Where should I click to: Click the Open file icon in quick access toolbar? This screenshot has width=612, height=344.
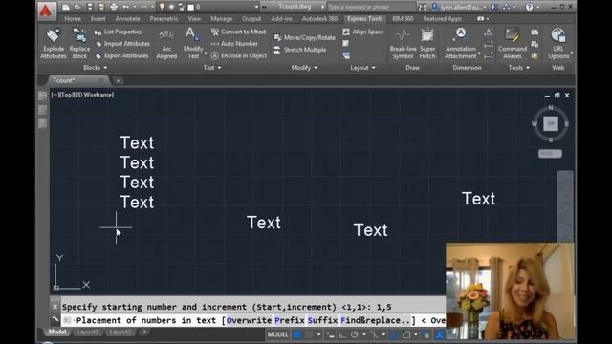tap(77, 7)
